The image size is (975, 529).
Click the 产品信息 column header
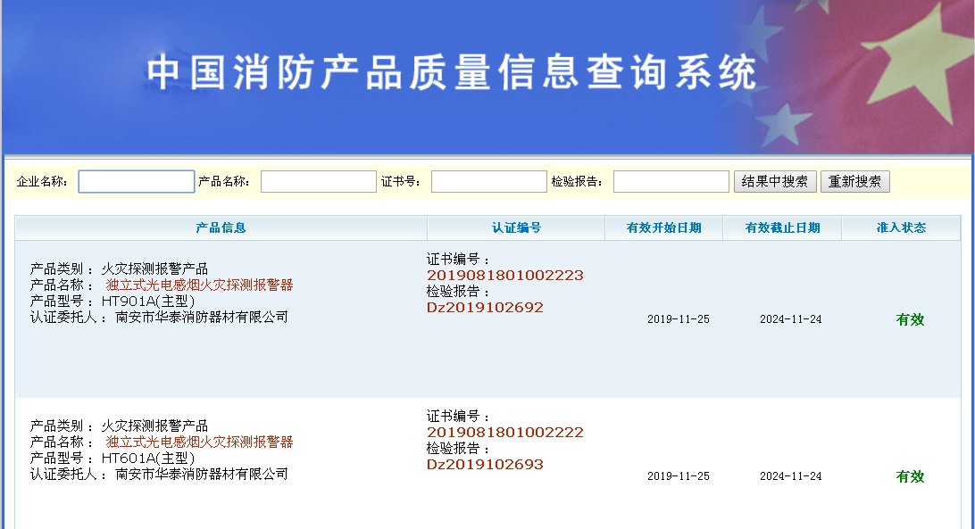pyautogui.click(x=221, y=227)
